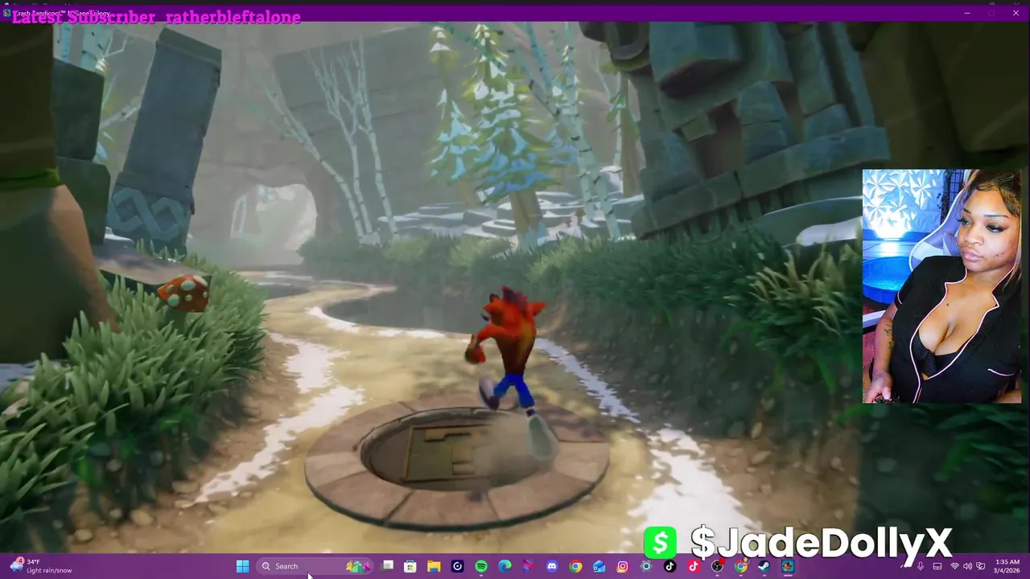Minimize the Crash Bandicoot game window

tap(967, 13)
